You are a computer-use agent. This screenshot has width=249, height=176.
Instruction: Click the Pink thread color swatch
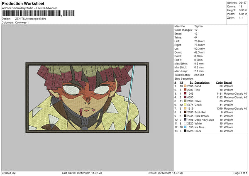pyautogui.click(x=185, y=90)
